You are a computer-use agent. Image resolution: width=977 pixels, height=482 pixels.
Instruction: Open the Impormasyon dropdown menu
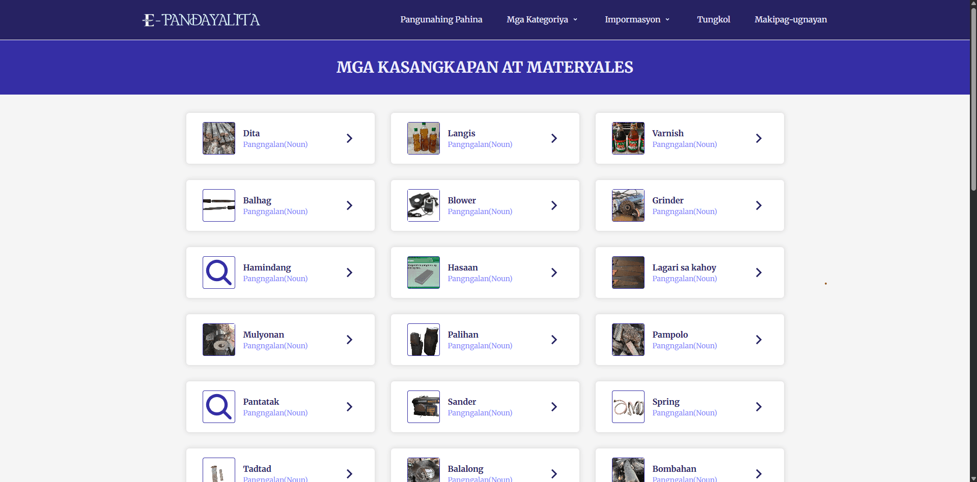[637, 20]
